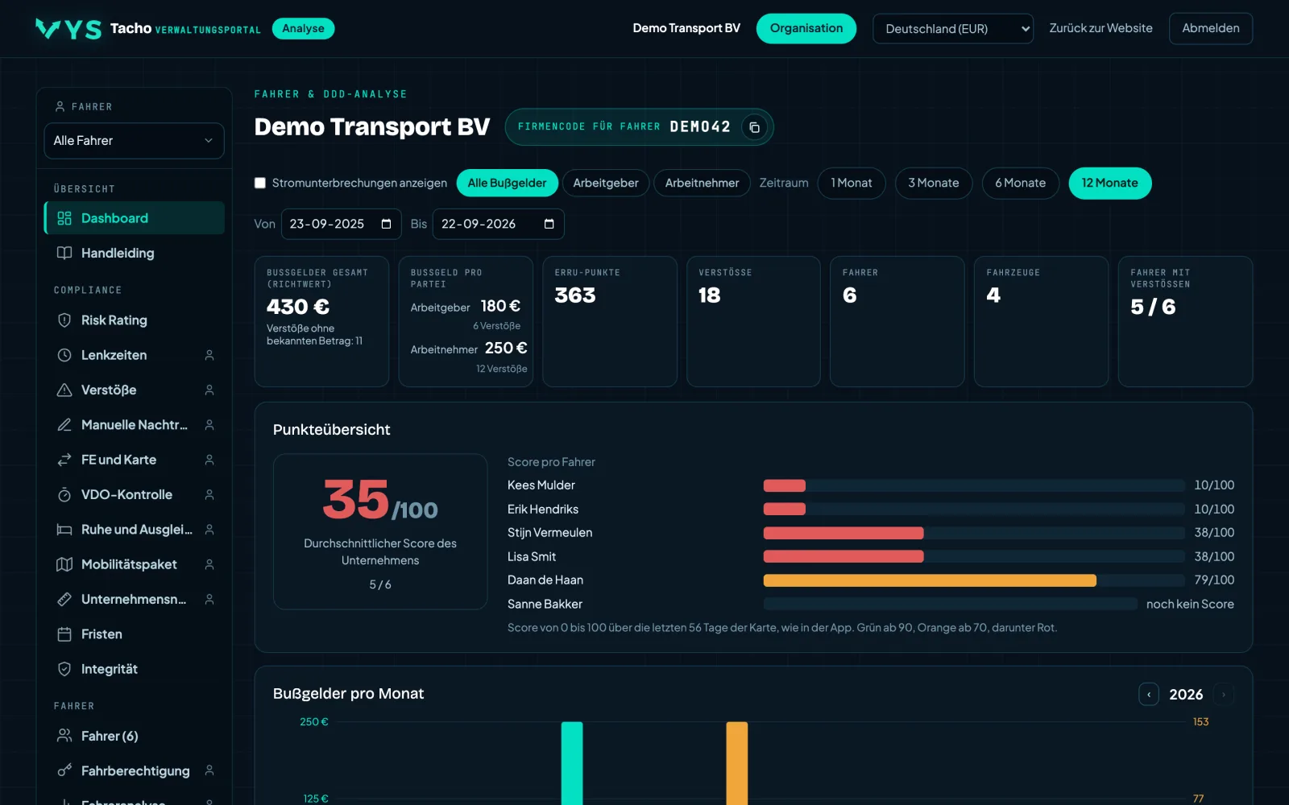Screen dimensions: 1289x805
Task: Click Daan de Haan orange score bar
Action: tap(930, 580)
